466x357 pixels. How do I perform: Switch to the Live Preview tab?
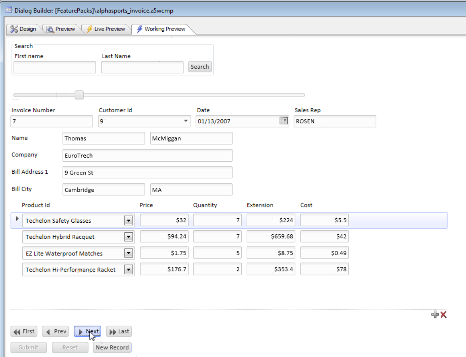pyautogui.click(x=106, y=29)
